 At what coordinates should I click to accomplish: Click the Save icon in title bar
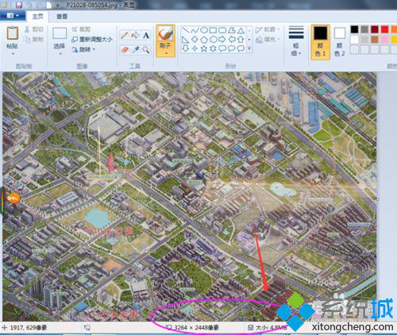tap(18, 5)
